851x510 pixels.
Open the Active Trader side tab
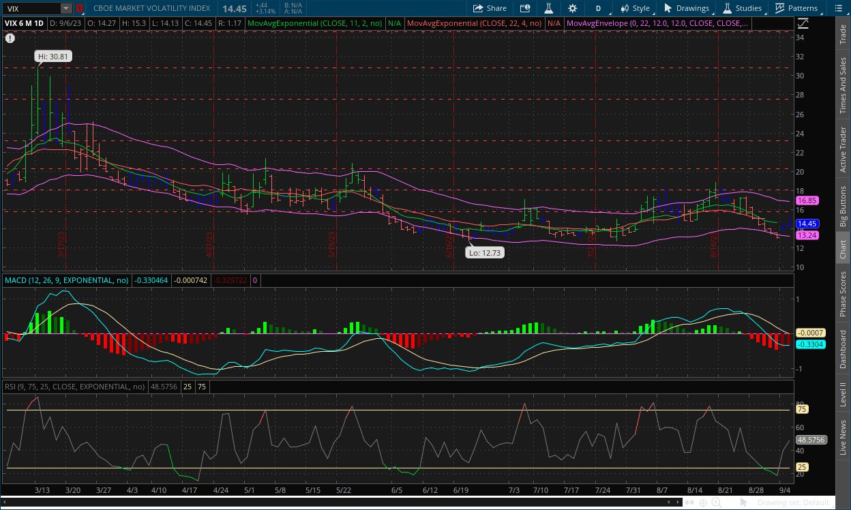pyautogui.click(x=843, y=149)
